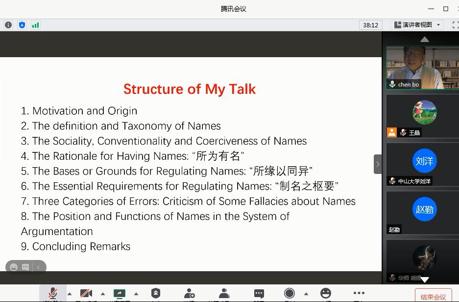
Task: Open the participants management icon
Action: pyautogui.click(x=224, y=293)
